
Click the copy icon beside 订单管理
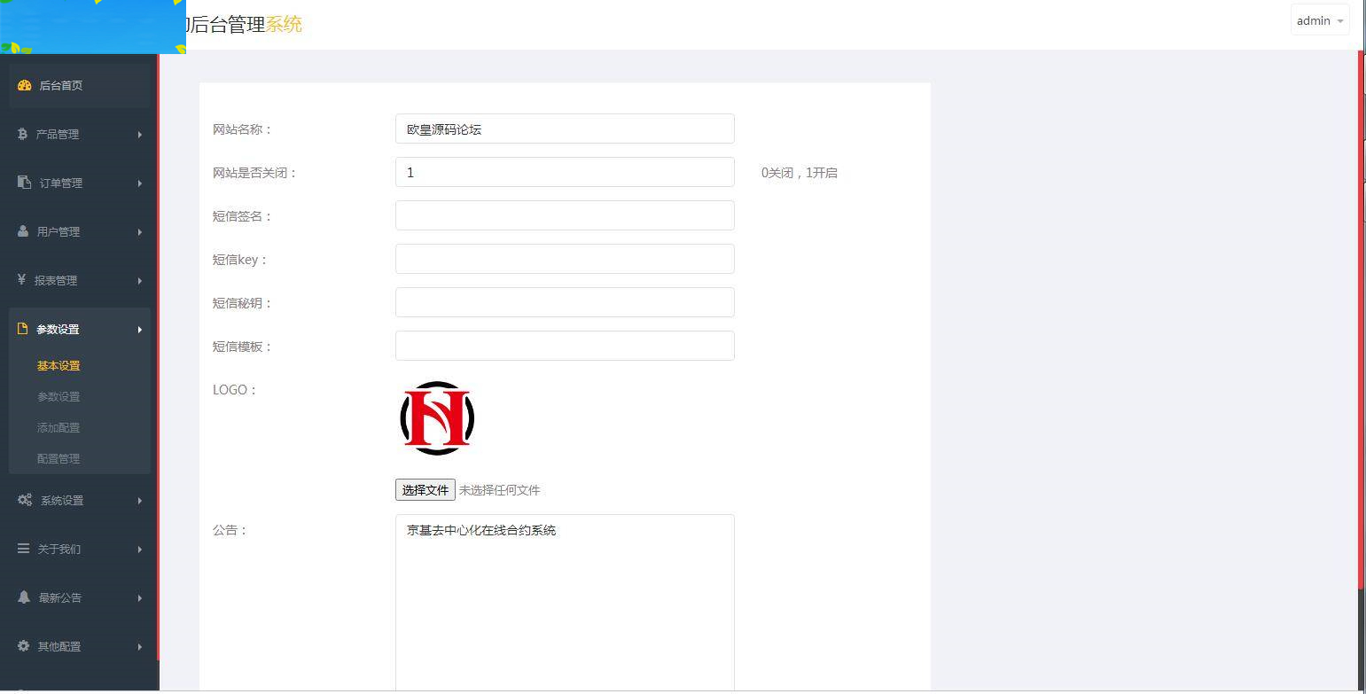[23, 183]
